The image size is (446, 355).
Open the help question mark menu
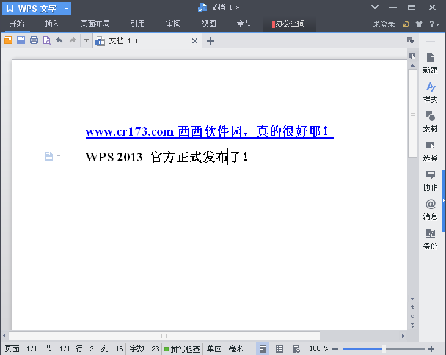[434, 24]
